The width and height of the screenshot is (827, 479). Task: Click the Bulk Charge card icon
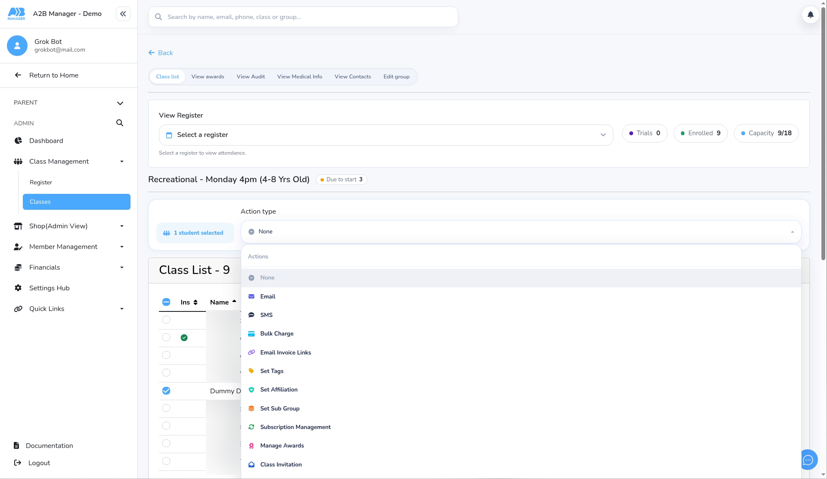point(252,334)
